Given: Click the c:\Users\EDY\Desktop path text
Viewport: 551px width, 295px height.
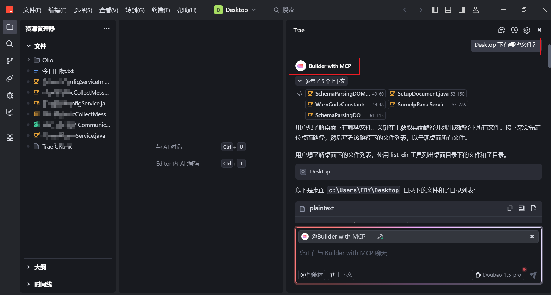Looking at the screenshot, I should pyautogui.click(x=364, y=190).
